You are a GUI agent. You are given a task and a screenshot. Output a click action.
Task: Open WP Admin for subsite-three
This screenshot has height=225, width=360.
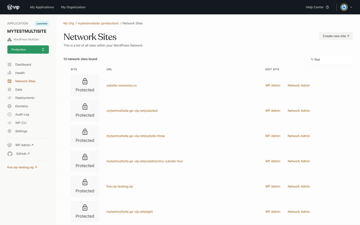273,136
